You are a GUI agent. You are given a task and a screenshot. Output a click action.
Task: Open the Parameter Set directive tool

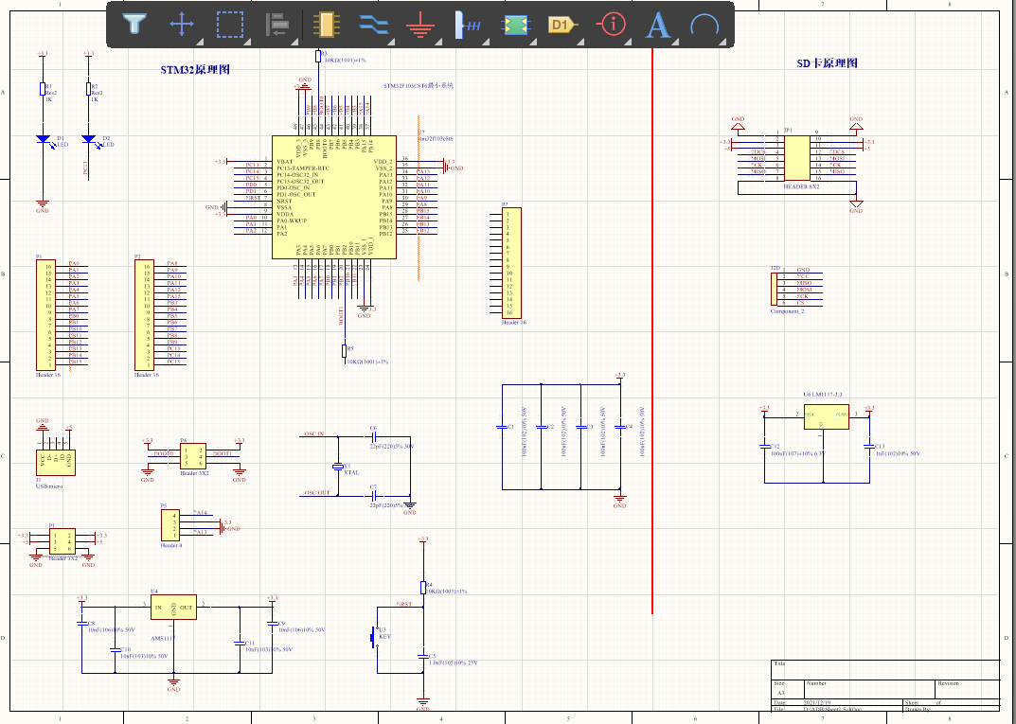click(611, 26)
